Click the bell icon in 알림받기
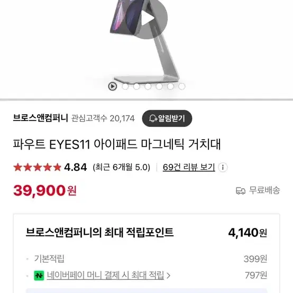This screenshot has height=293, width=293. pyautogui.click(x=153, y=118)
